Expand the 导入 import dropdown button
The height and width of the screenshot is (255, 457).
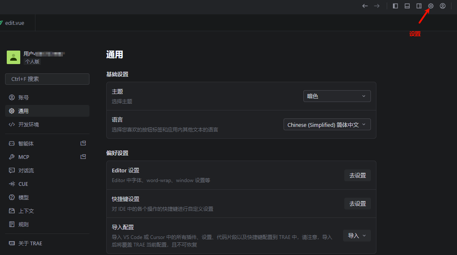point(357,236)
